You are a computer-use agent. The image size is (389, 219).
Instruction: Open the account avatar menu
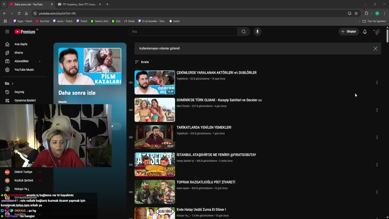point(377,32)
